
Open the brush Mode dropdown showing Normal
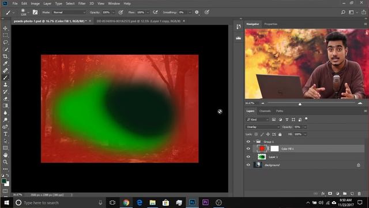69,12
